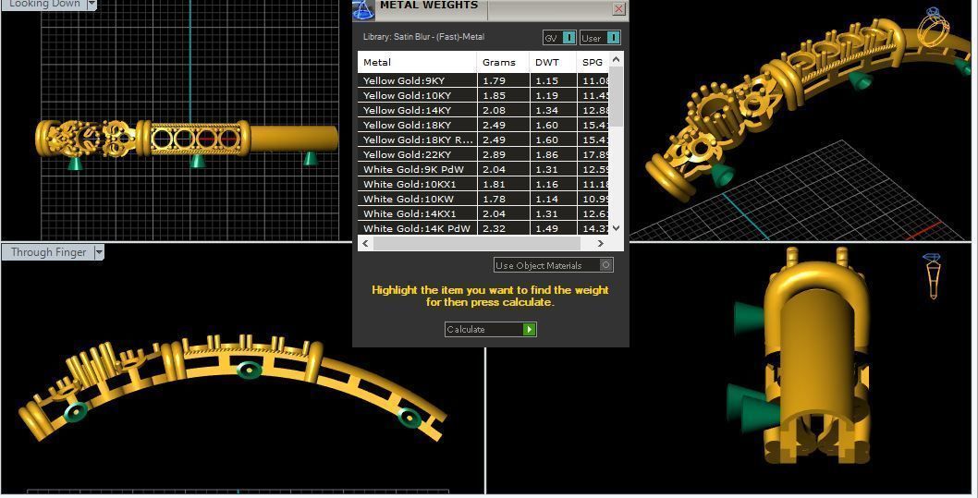Select the Yellow Gold:9KY row
The height and width of the screenshot is (498, 978).
click(483, 80)
